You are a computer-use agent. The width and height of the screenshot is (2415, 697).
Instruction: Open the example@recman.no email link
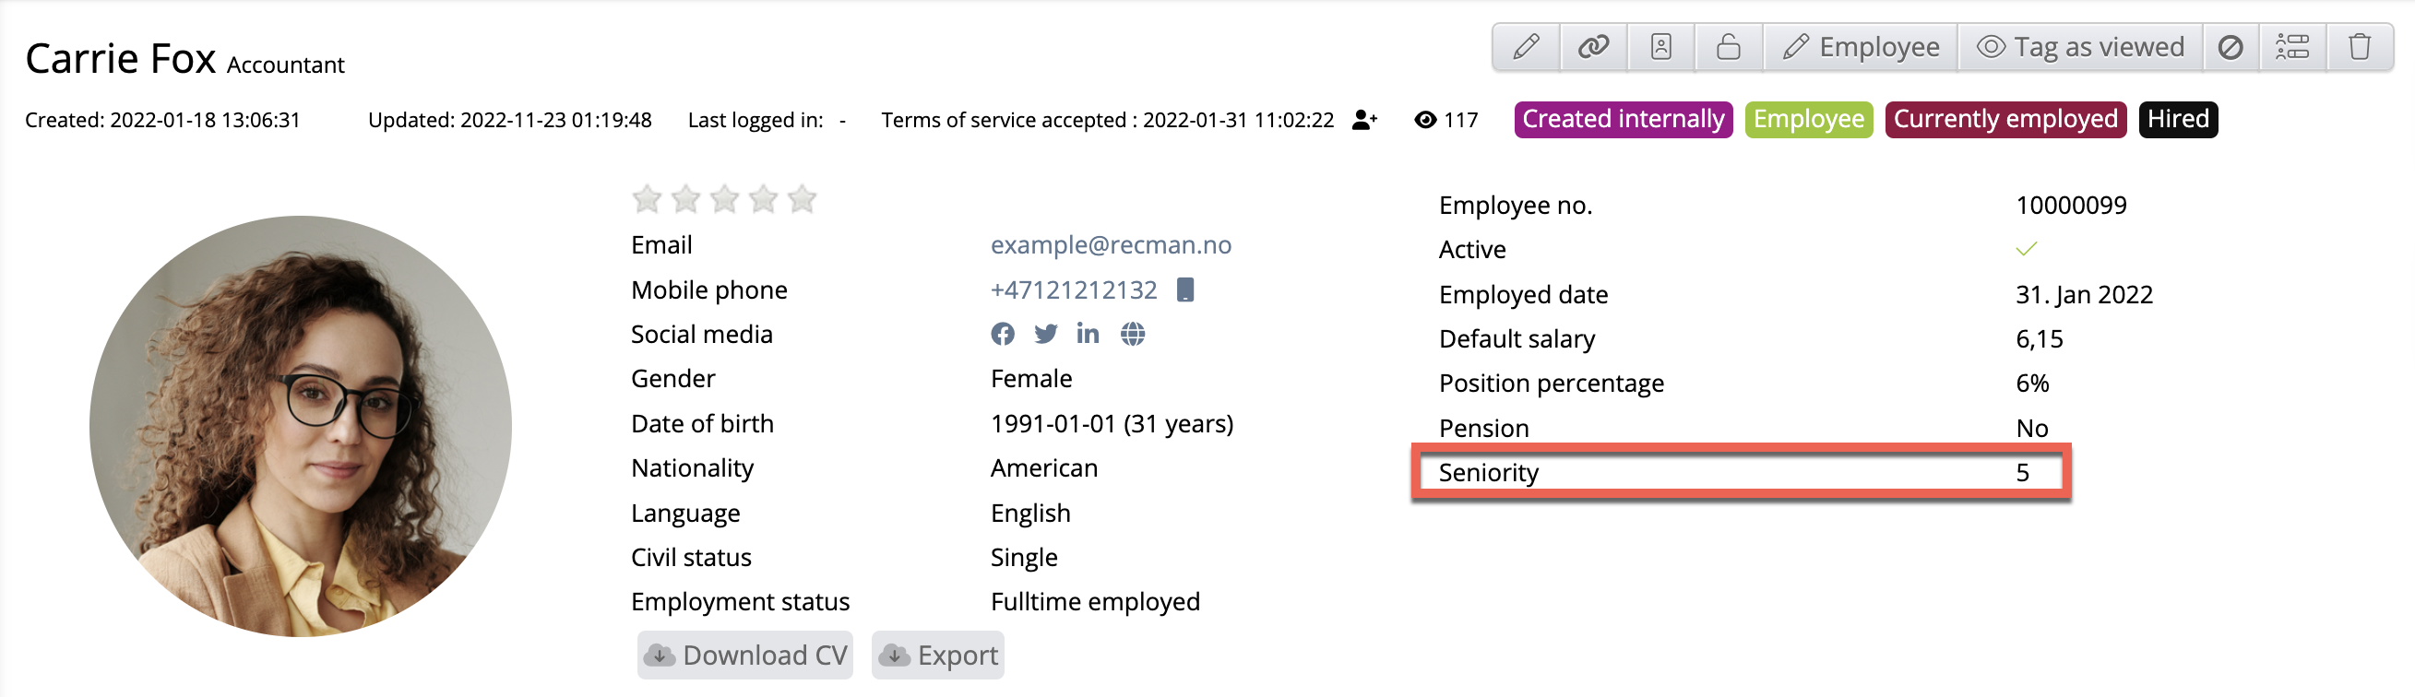(x=1110, y=245)
